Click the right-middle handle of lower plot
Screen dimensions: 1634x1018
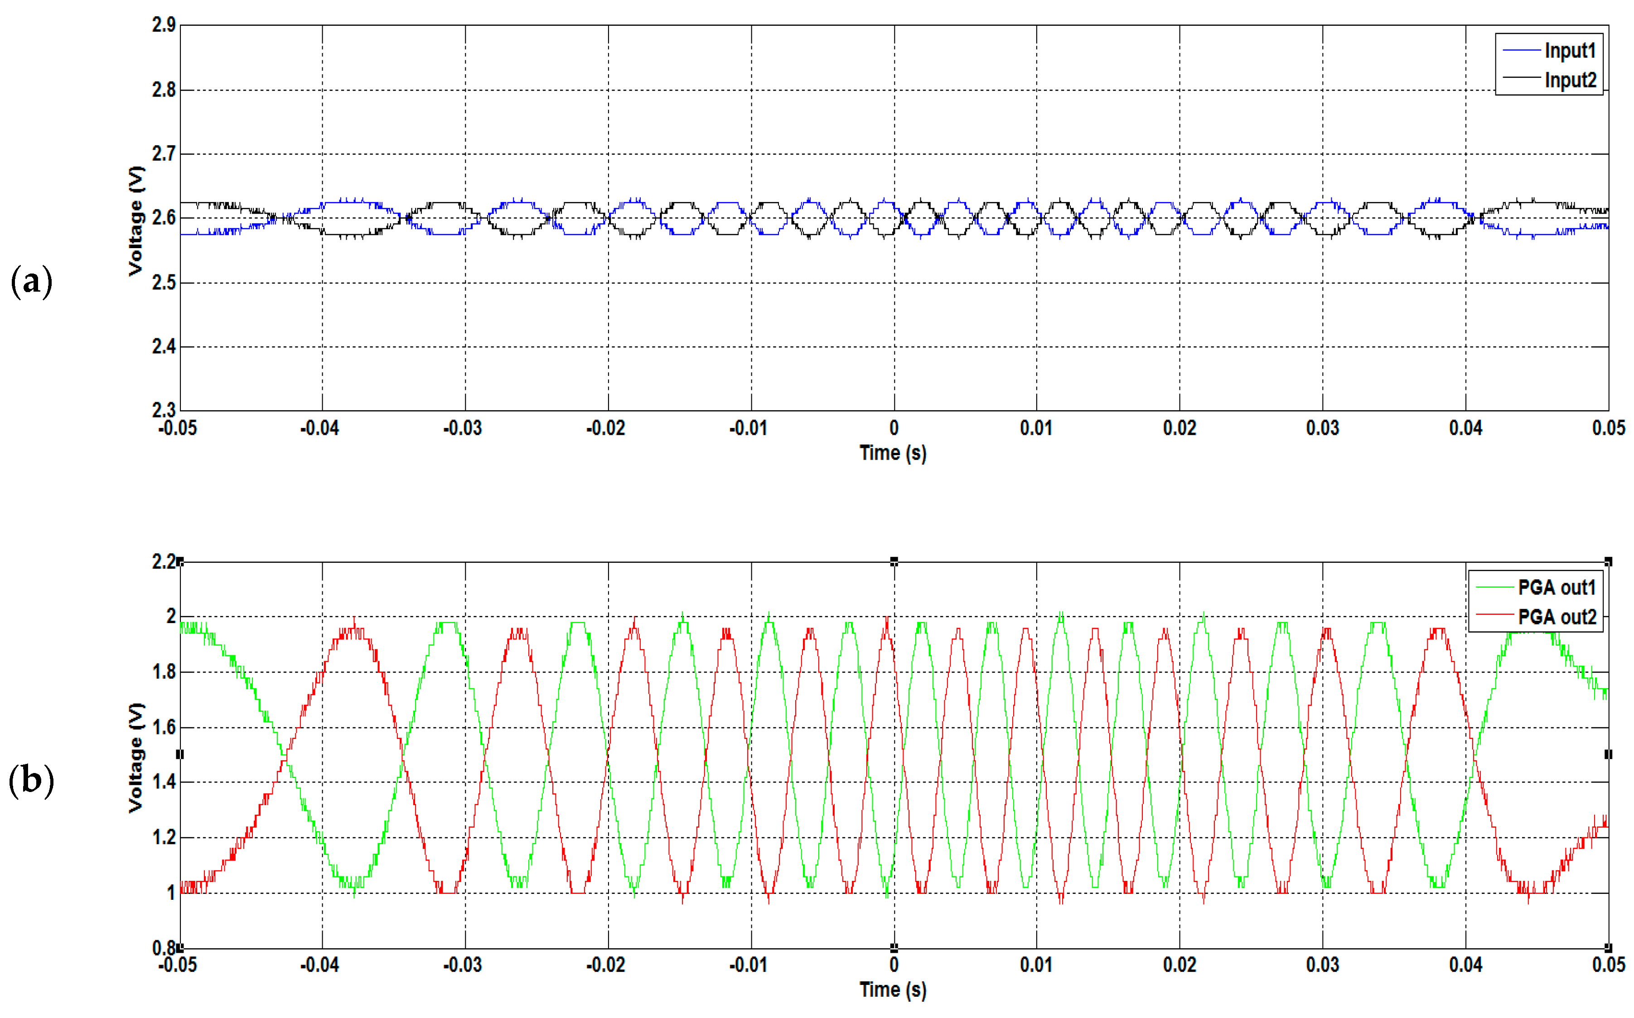click(x=1609, y=755)
